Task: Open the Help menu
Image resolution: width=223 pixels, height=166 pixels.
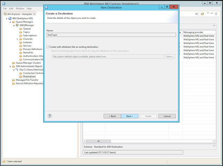Action: tap(29, 8)
